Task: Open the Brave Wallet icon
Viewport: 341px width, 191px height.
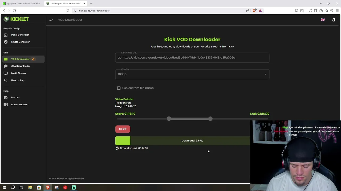Action: click(321, 11)
